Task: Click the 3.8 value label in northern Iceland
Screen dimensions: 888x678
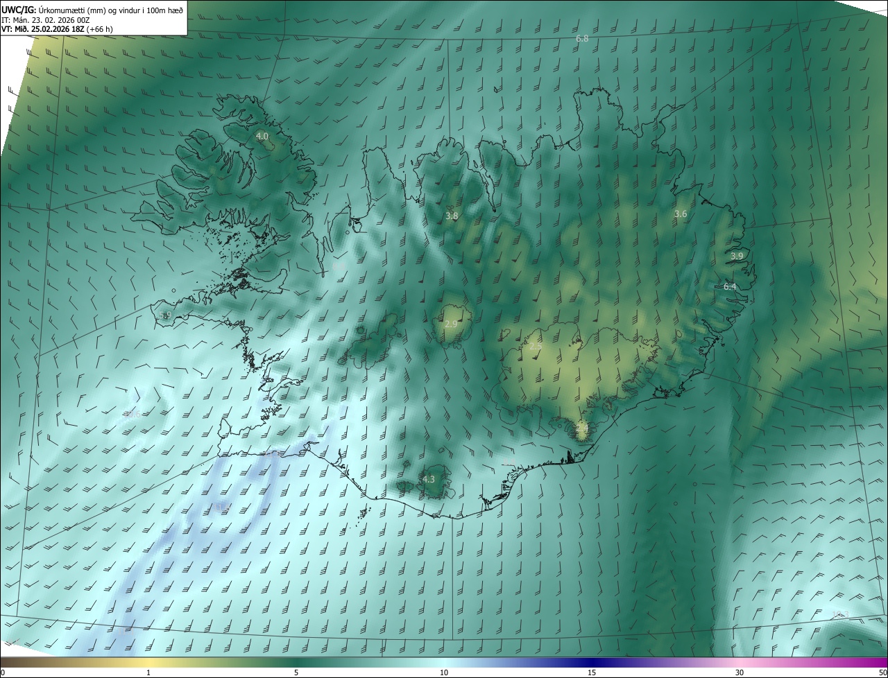Action: point(452,216)
